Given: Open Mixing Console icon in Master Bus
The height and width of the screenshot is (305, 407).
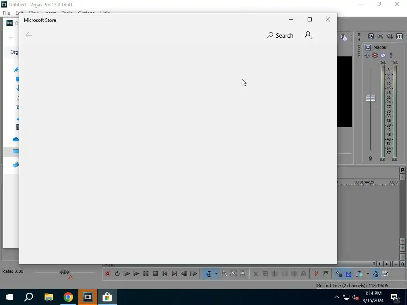Looking at the screenshot, I should click(x=399, y=36).
